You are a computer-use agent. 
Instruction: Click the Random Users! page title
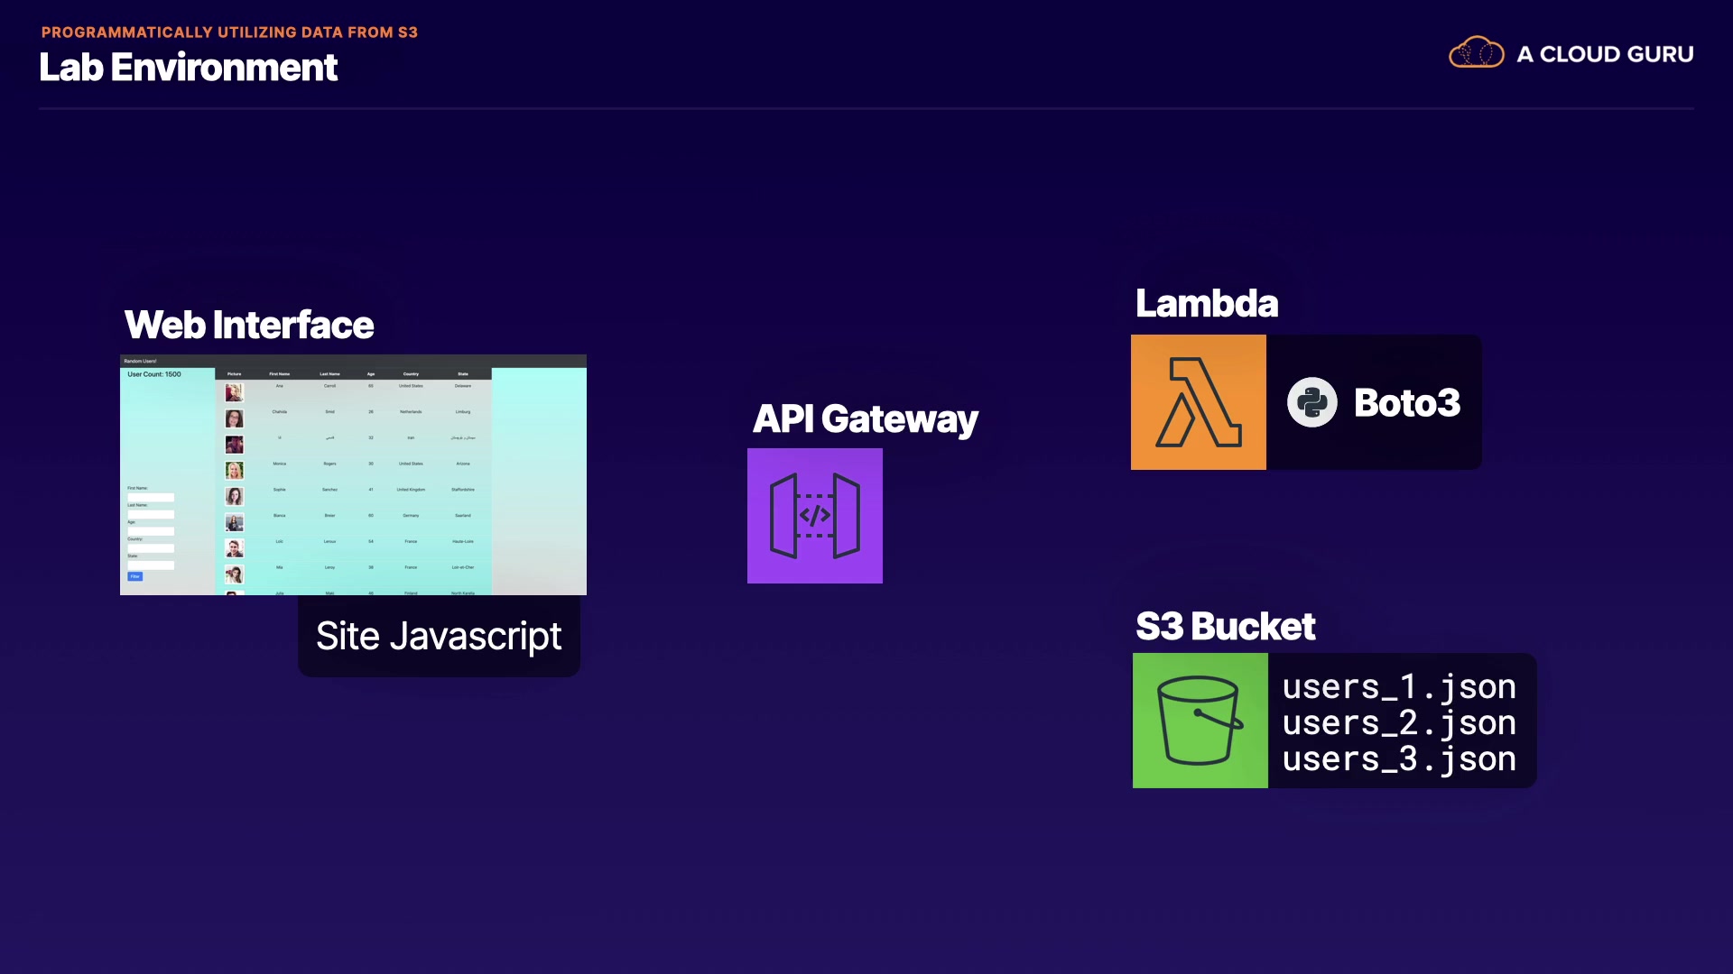(140, 361)
